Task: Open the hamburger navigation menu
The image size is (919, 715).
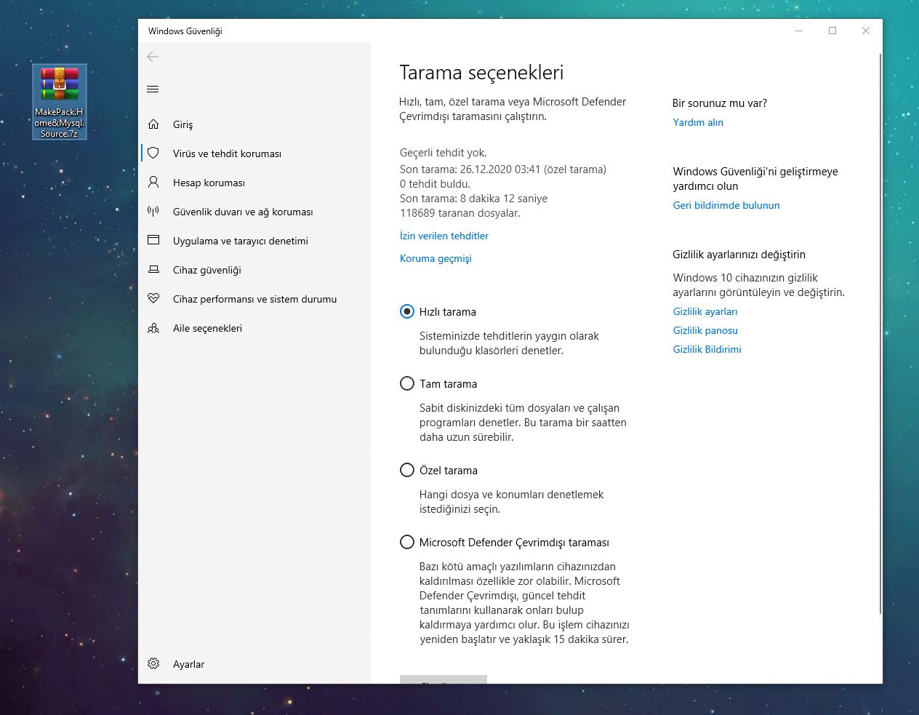Action: [153, 89]
